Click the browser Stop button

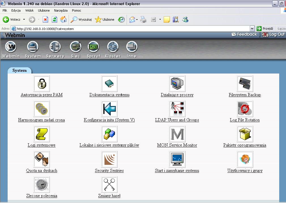point(45,20)
